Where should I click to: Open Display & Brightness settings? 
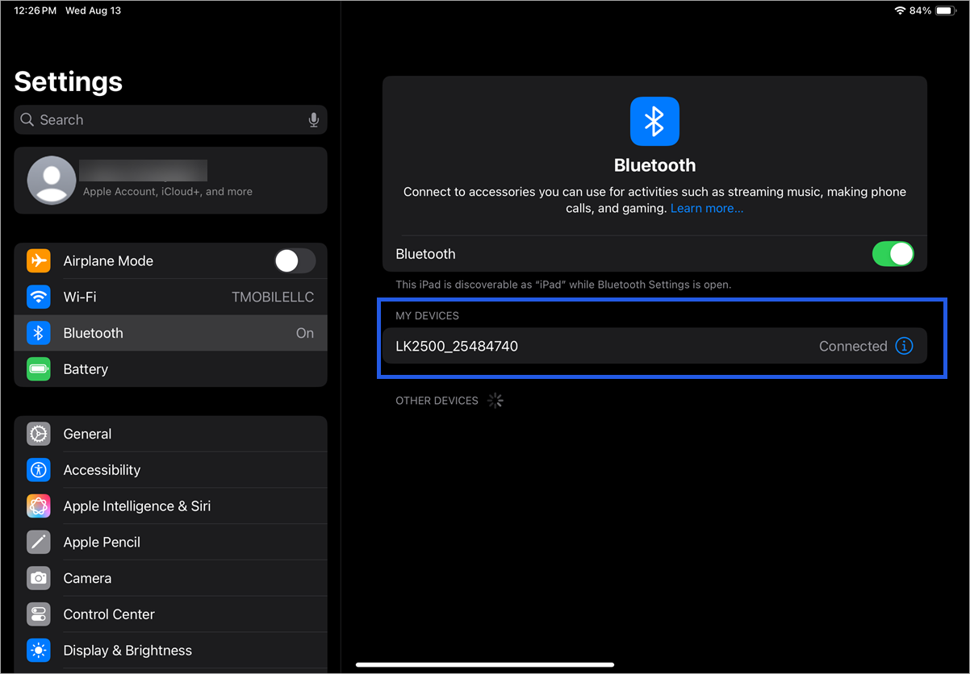(x=170, y=651)
